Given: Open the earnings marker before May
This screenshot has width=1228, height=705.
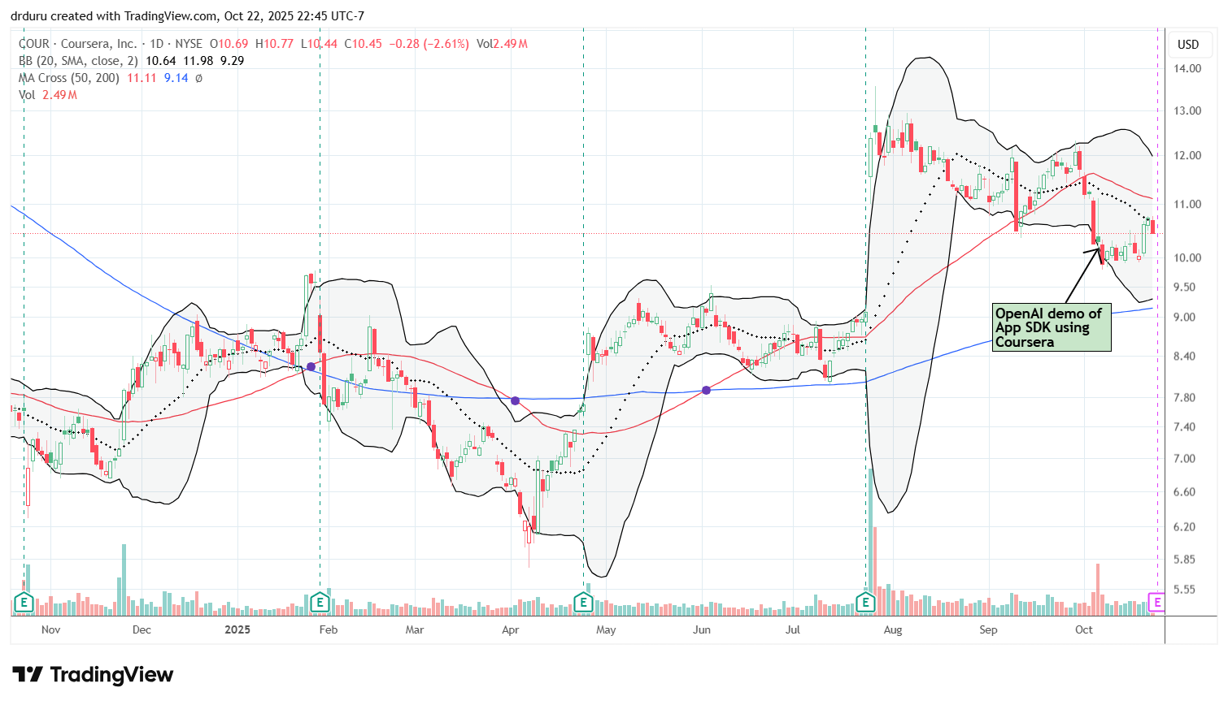Looking at the screenshot, I should point(583,603).
